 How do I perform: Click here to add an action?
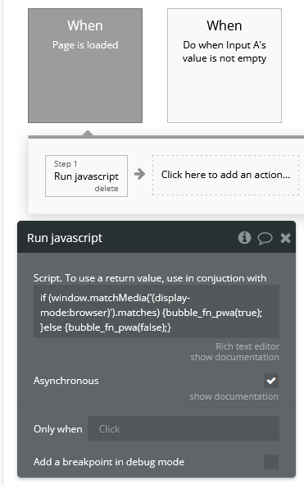click(x=225, y=175)
